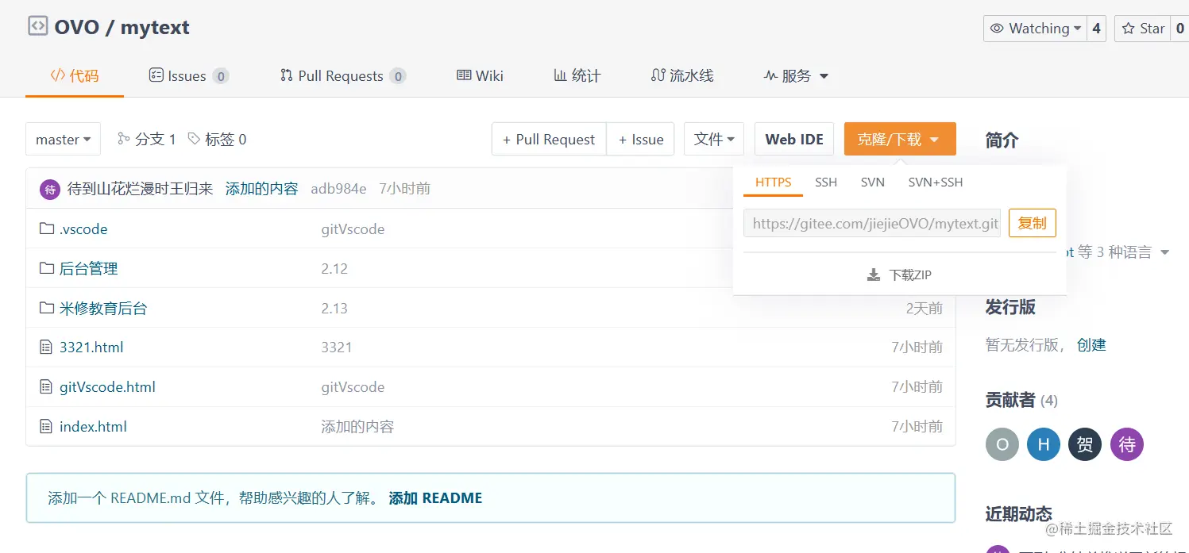1189x553 pixels.
Task: Click the 贡献者 (4) heading
Action: pyautogui.click(x=1021, y=400)
